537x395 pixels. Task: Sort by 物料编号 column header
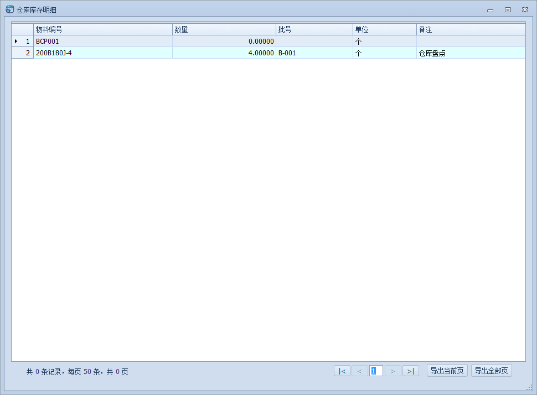click(x=103, y=29)
